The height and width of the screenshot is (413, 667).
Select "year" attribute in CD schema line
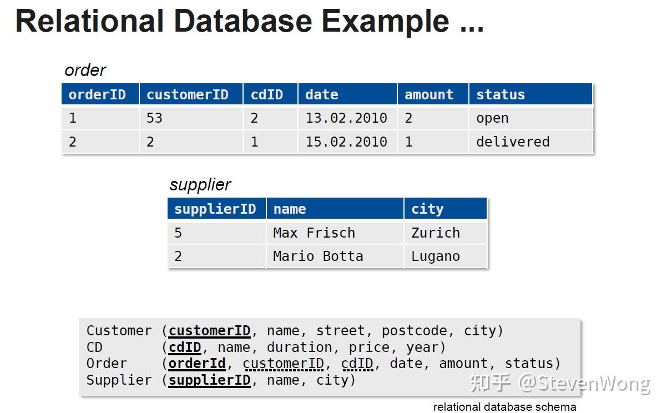[x=422, y=347]
